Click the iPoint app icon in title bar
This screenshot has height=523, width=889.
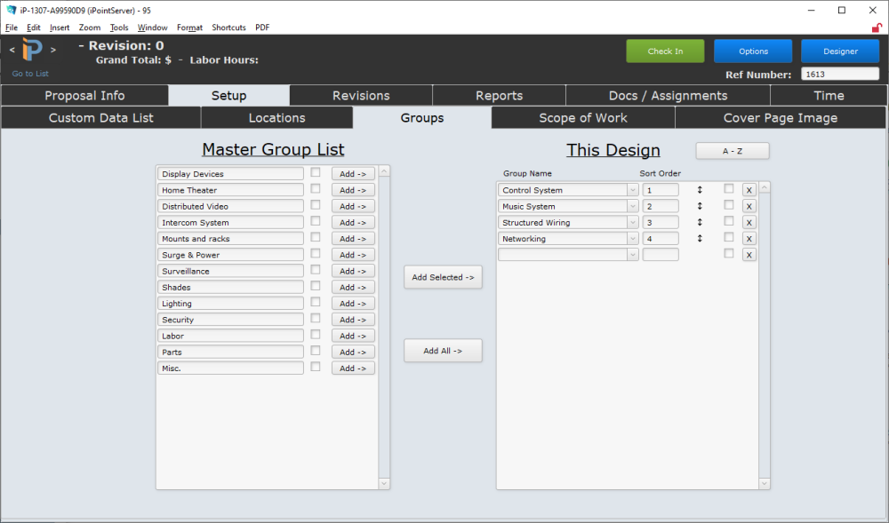tap(11, 10)
